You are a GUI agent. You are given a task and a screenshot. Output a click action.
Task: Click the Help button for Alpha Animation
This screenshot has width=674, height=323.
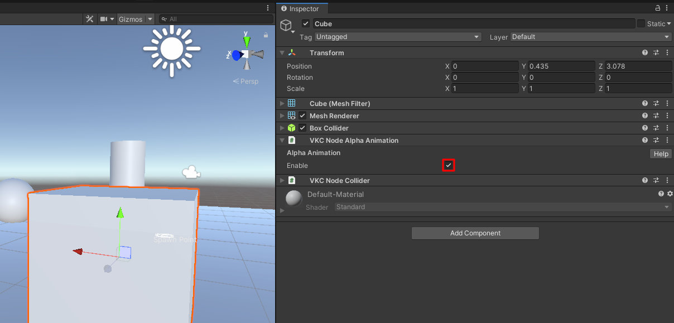coord(660,153)
